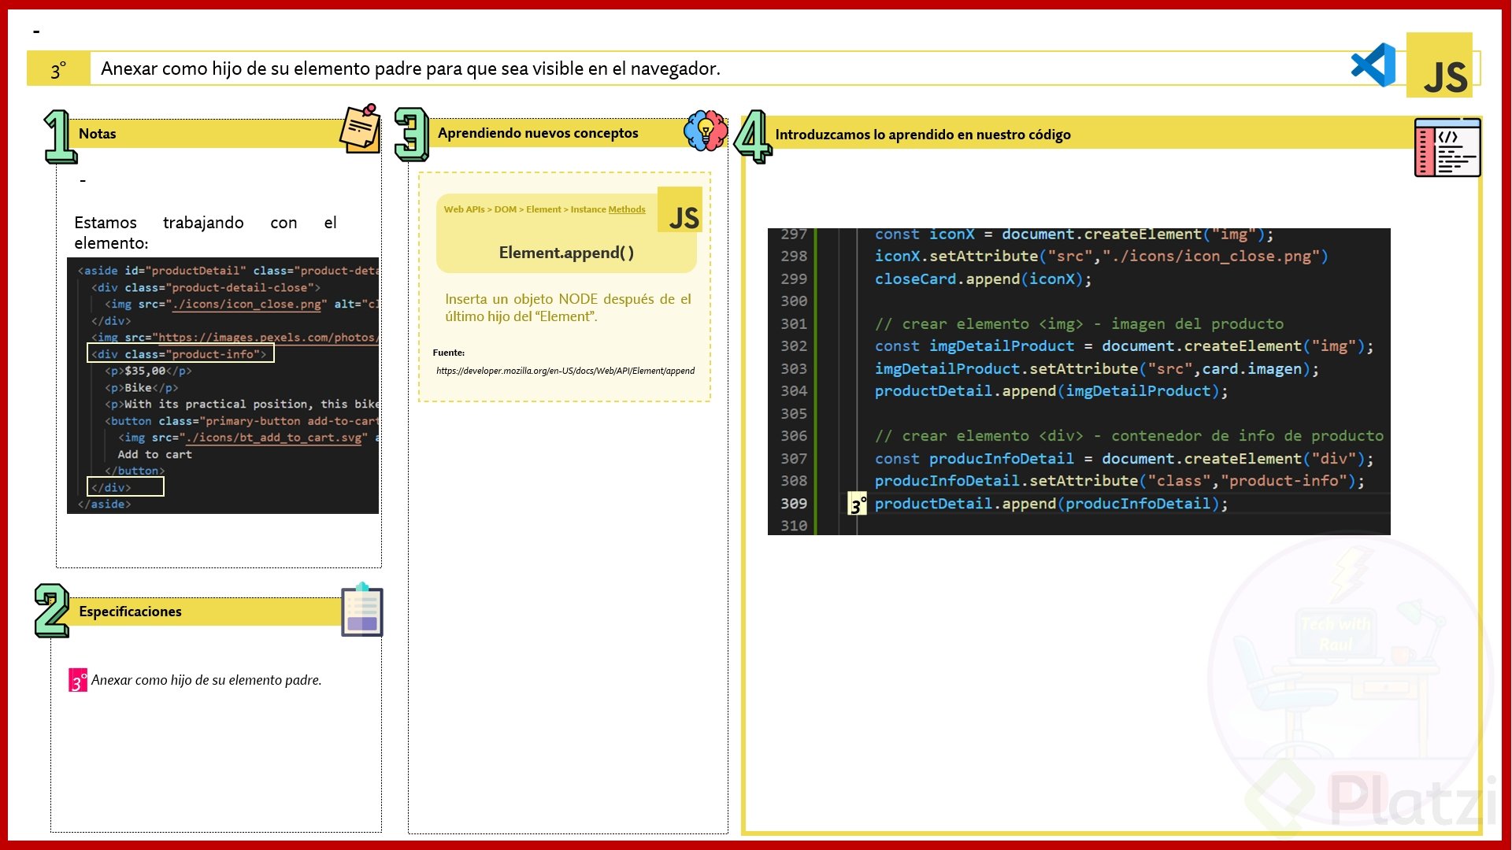1512x850 pixels.
Task: Click the pink 3° marker in Especificaciones
Action: click(x=77, y=680)
